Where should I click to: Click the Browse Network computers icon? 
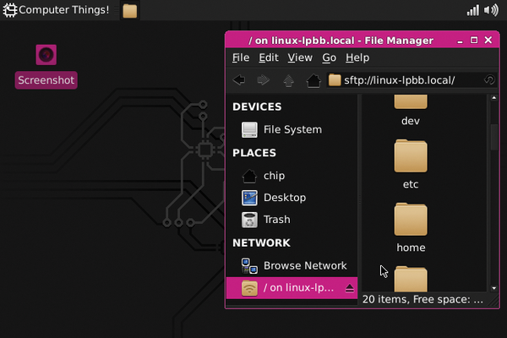point(249,265)
